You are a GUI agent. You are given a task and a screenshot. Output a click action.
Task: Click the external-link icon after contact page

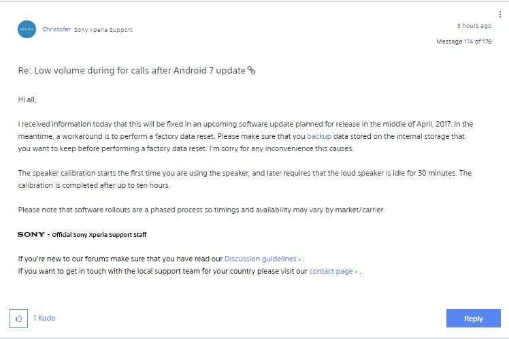coord(356,272)
